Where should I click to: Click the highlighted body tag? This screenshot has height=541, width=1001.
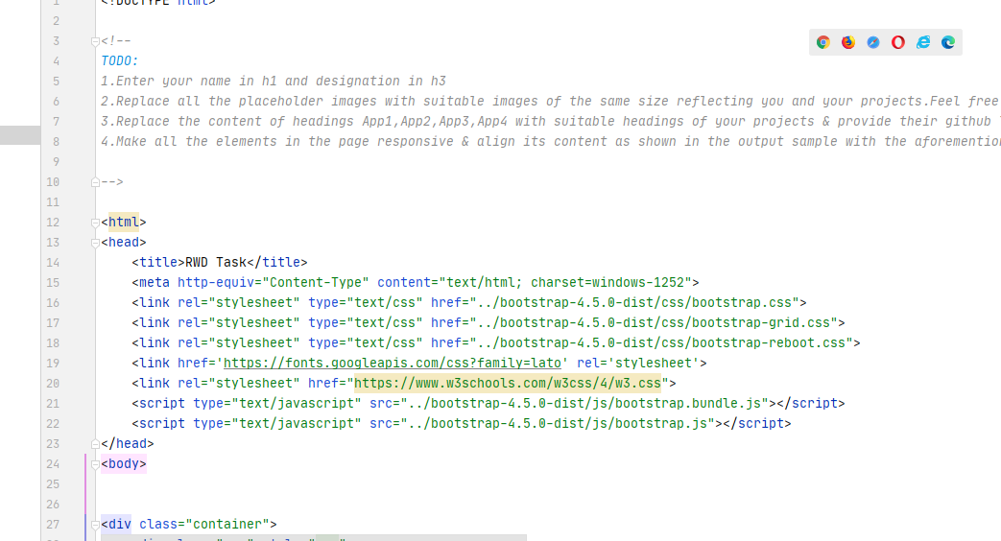tap(123, 464)
